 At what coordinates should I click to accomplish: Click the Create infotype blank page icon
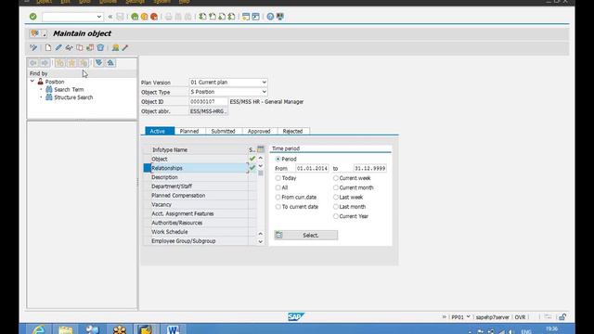click(x=47, y=47)
